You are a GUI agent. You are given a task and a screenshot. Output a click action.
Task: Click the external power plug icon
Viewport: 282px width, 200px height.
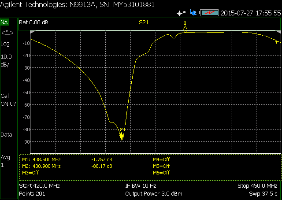pyautogui.click(x=193, y=13)
